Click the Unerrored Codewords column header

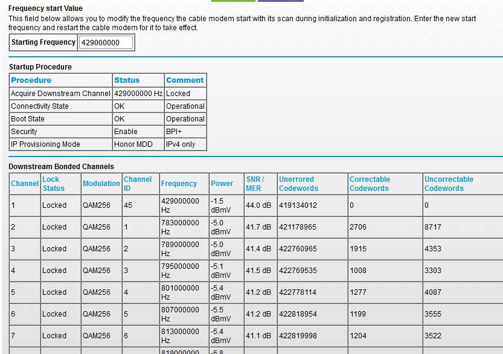click(312, 184)
